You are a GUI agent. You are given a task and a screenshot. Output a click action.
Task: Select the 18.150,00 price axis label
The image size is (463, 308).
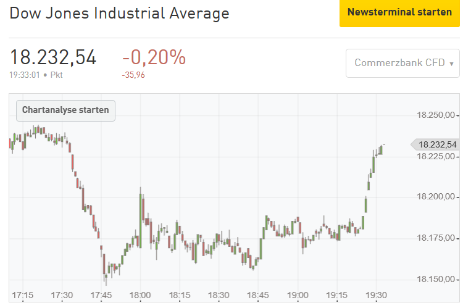coord(436,279)
